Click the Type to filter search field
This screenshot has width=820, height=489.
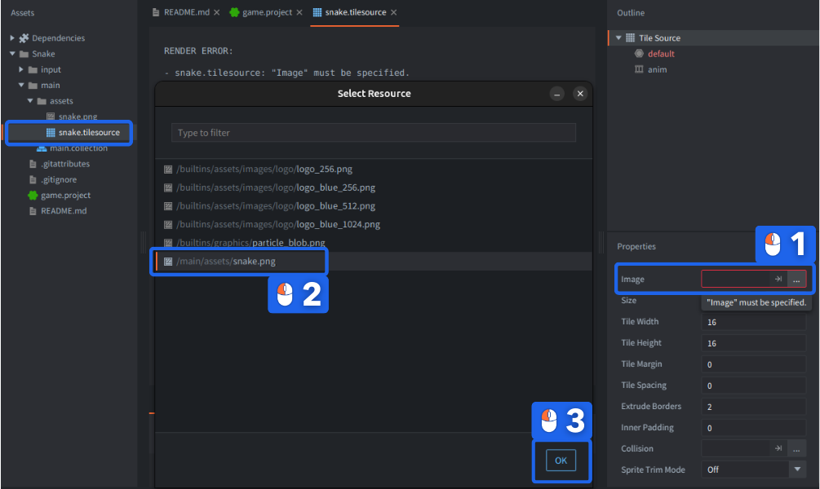pyautogui.click(x=373, y=133)
